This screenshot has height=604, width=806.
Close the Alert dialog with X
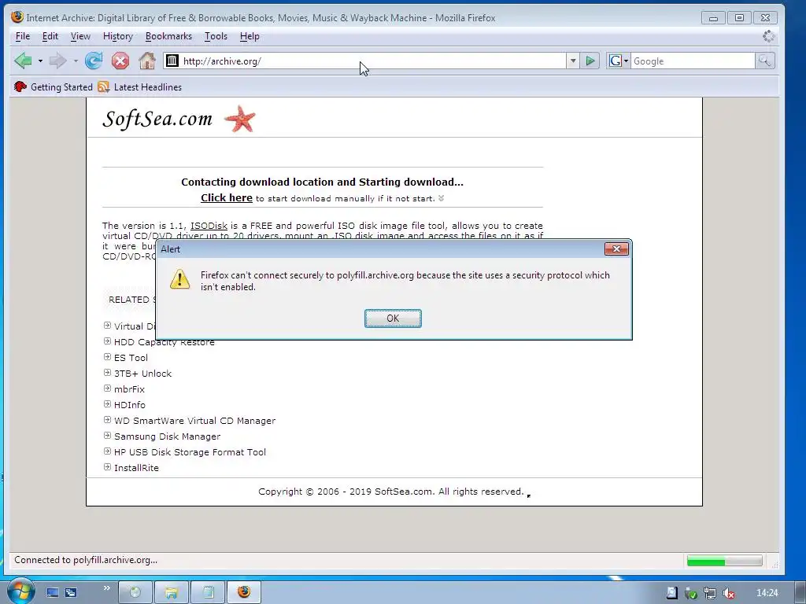(616, 249)
